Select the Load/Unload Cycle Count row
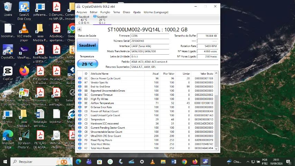The image size is (295, 166). [x=146, y=115]
